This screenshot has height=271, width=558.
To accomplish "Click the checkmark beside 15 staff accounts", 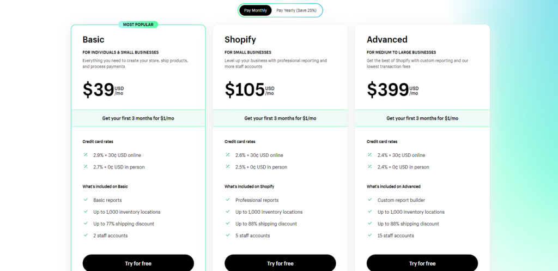I will coord(370,235).
